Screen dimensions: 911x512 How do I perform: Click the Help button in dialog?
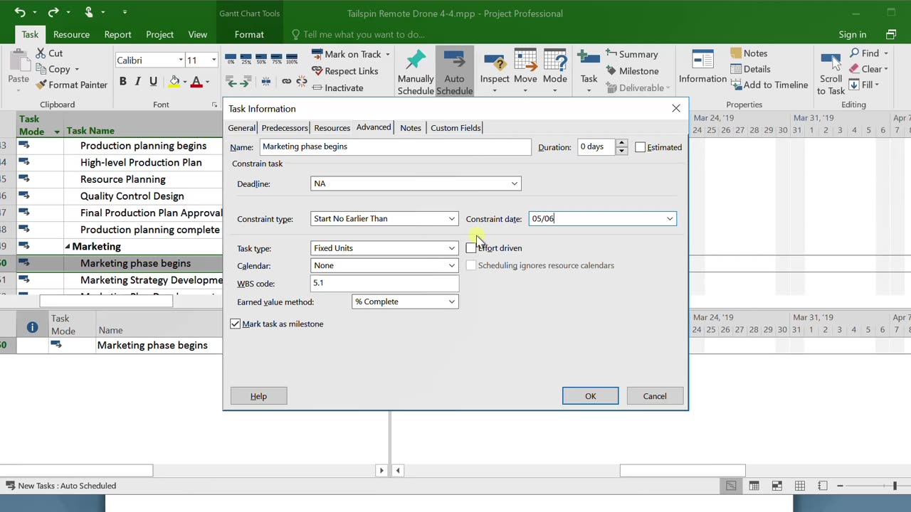(x=258, y=396)
